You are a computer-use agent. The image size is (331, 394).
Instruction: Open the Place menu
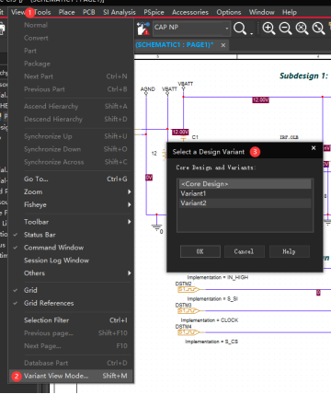[66, 12]
